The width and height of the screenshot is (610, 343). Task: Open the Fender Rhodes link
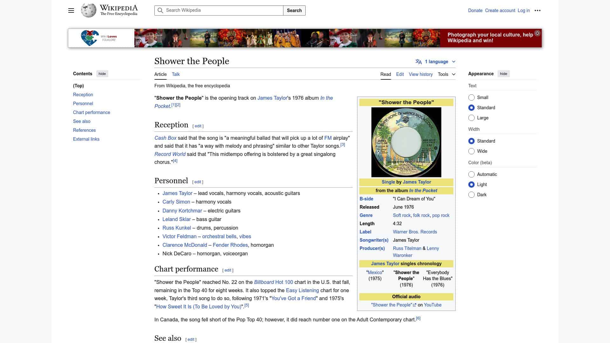point(230,245)
